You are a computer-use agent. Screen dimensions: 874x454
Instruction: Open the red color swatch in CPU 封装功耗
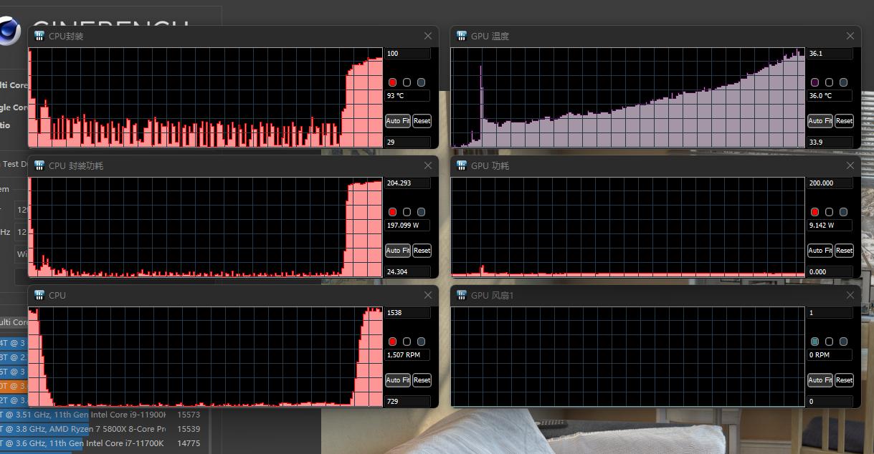click(x=392, y=212)
